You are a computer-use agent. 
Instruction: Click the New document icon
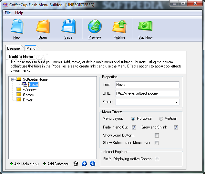tap(17, 26)
